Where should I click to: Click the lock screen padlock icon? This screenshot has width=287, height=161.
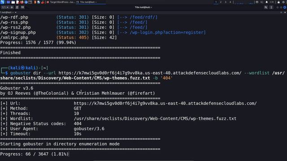278,2
